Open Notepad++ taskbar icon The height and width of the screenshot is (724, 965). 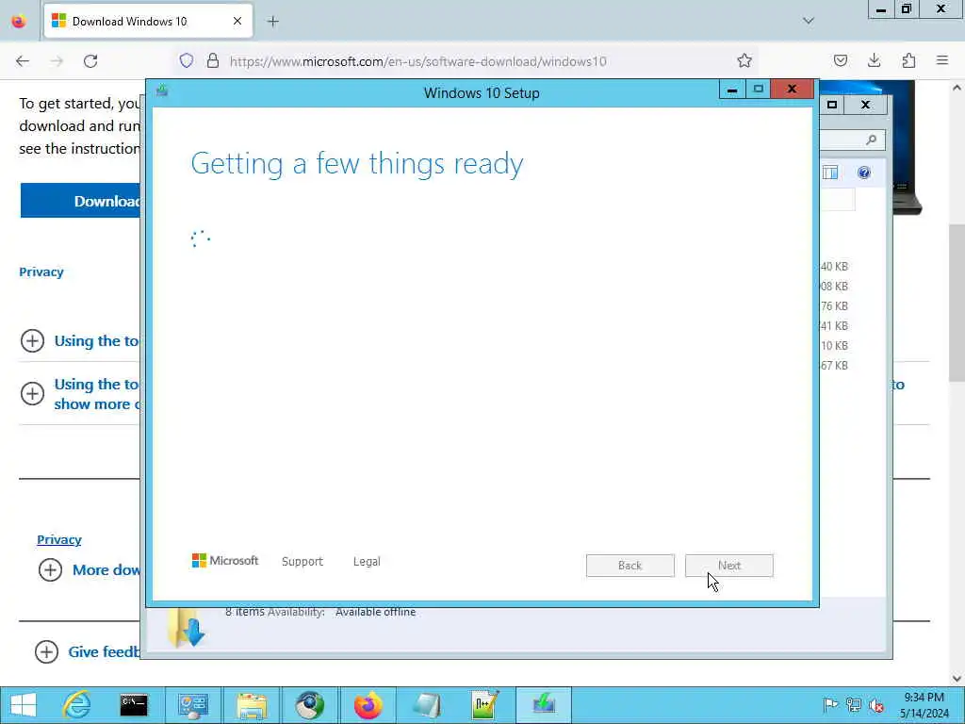(484, 705)
